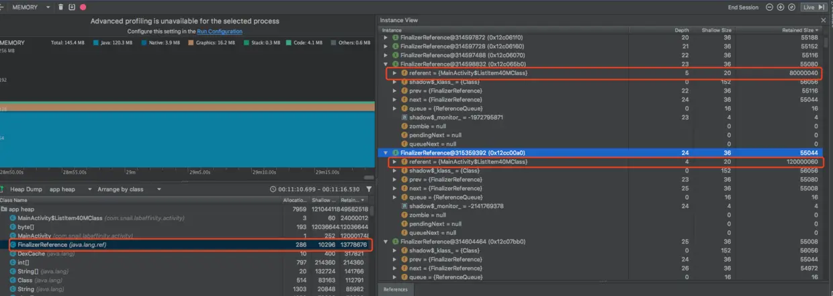Collapse FinalizerReference@314604464 instance

[386, 242]
